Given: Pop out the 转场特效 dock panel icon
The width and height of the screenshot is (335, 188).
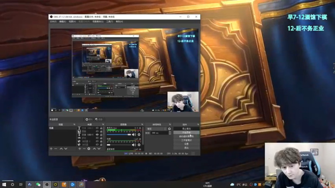Looking at the screenshot, I should coord(170,124).
